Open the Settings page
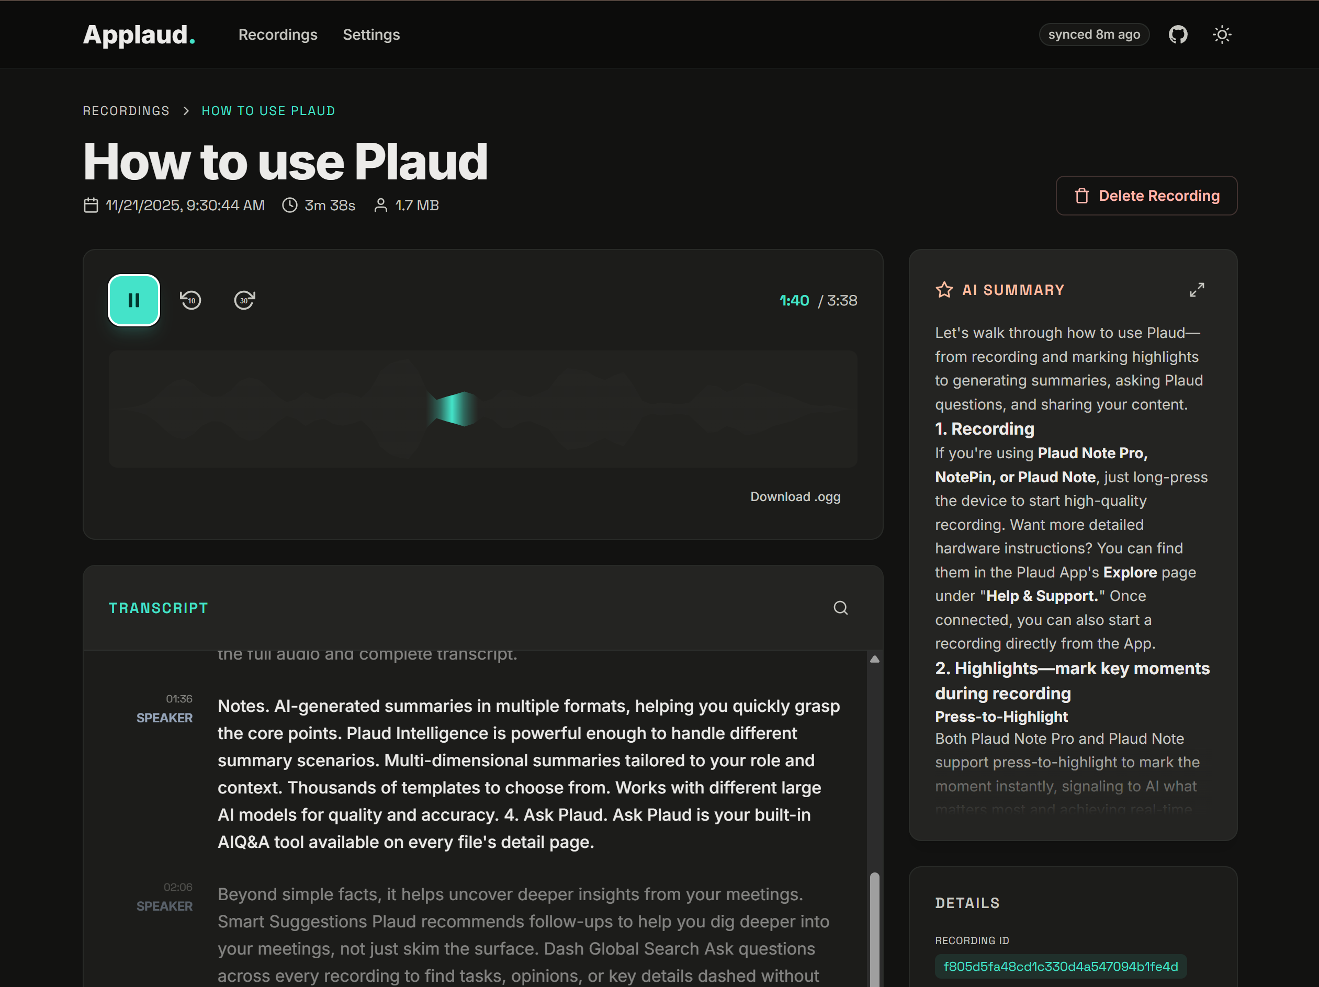 click(371, 35)
